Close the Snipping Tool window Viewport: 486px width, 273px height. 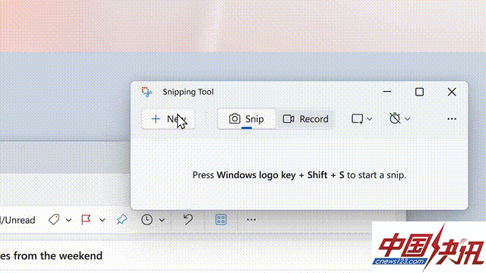click(452, 92)
